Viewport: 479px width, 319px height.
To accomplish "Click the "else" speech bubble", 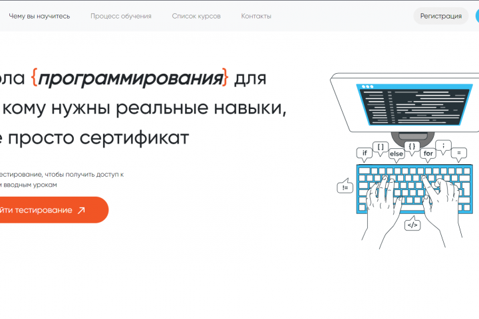I will pos(397,154).
